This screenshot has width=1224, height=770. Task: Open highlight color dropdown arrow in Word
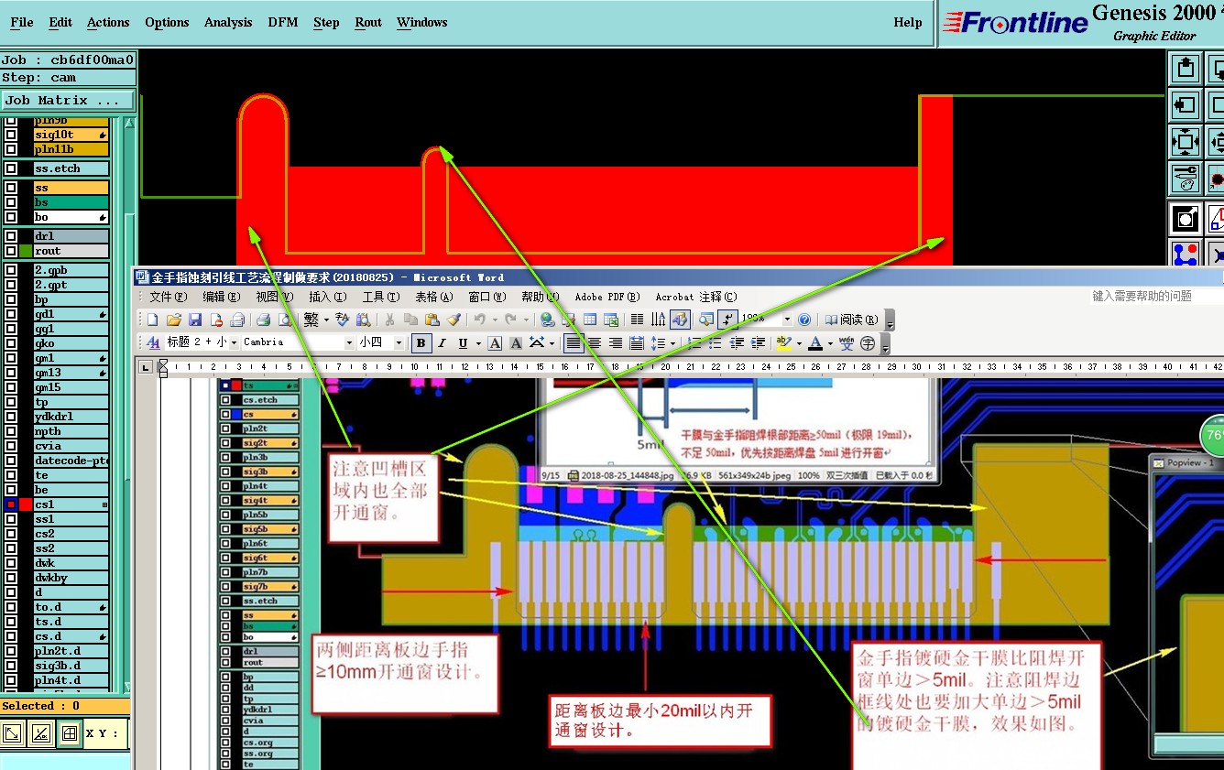(x=799, y=343)
